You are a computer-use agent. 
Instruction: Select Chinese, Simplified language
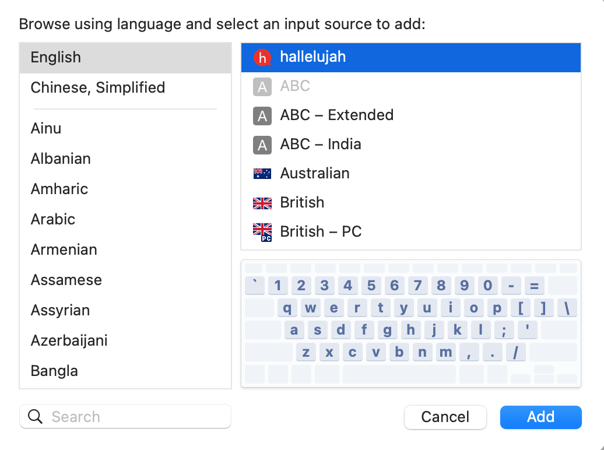click(125, 88)
